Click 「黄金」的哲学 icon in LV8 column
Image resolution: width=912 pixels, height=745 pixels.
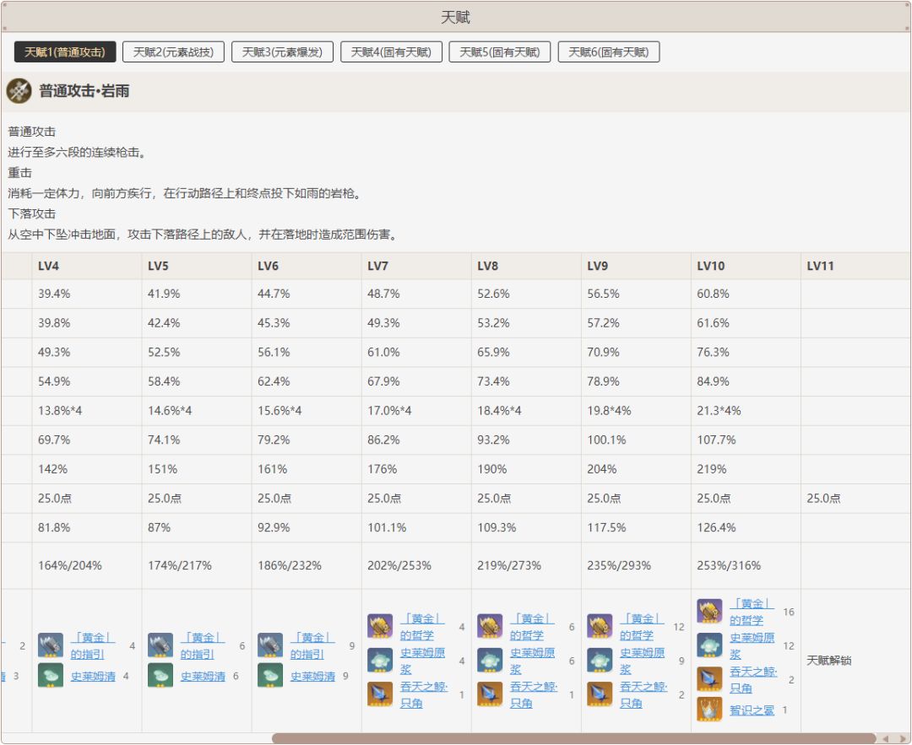491,626
